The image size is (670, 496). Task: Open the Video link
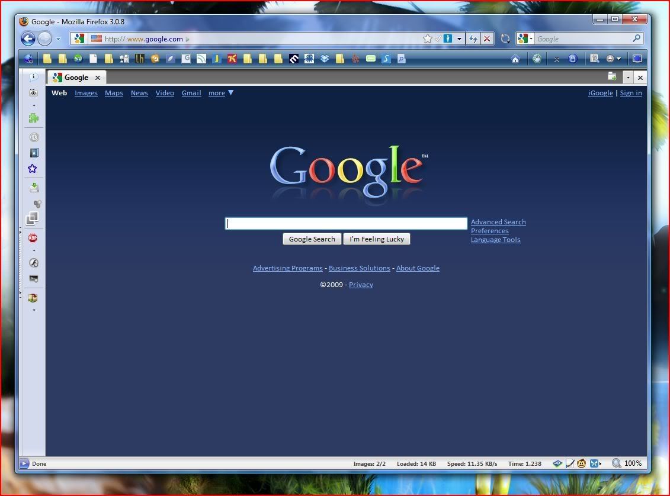(x=165, y=93)
